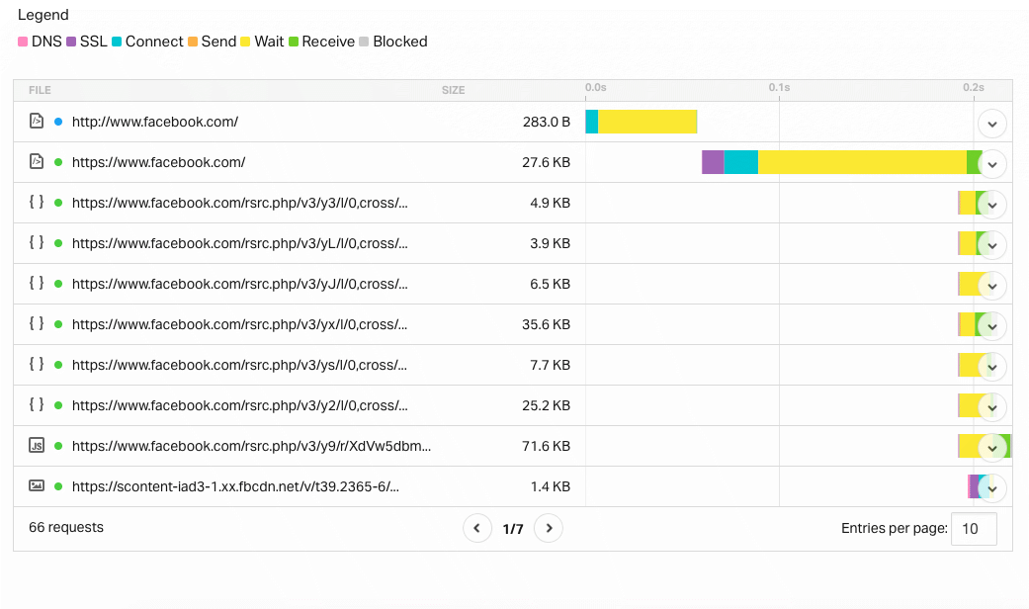Screen dimensions: 1029x609
Task: Expand the first http://www.facebook.com/ request details
Action: click(x=991, y=122)
